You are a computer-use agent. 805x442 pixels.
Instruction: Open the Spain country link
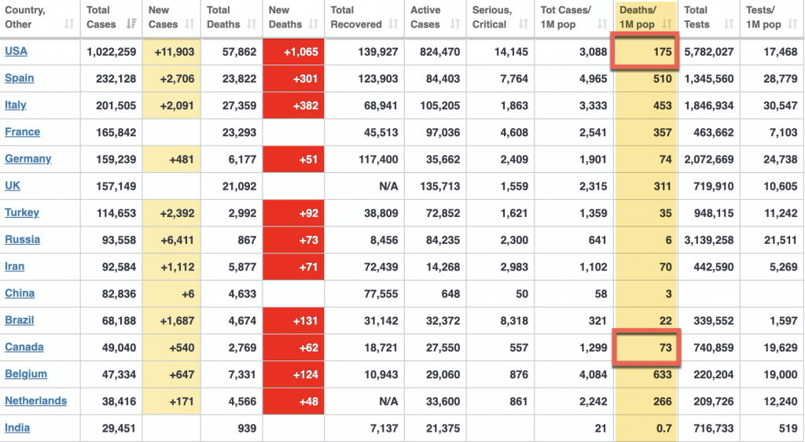(x=19, y=78)
